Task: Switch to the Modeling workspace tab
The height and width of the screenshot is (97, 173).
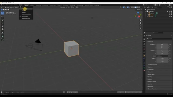Action: click(32, 5)
